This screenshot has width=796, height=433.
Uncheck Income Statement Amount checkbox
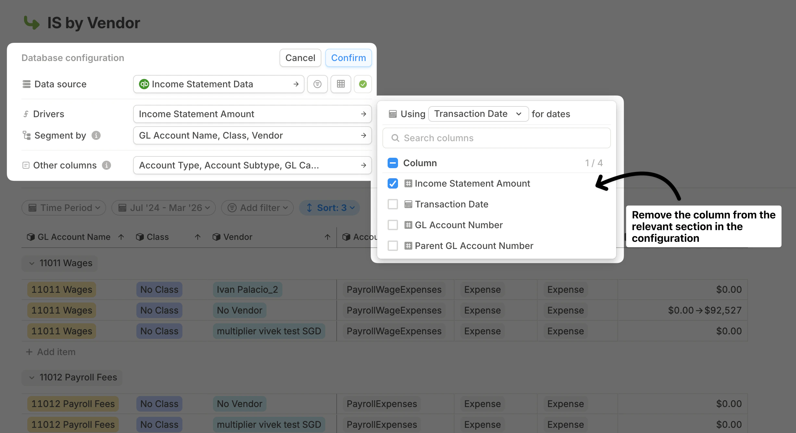tap(393, 183)
